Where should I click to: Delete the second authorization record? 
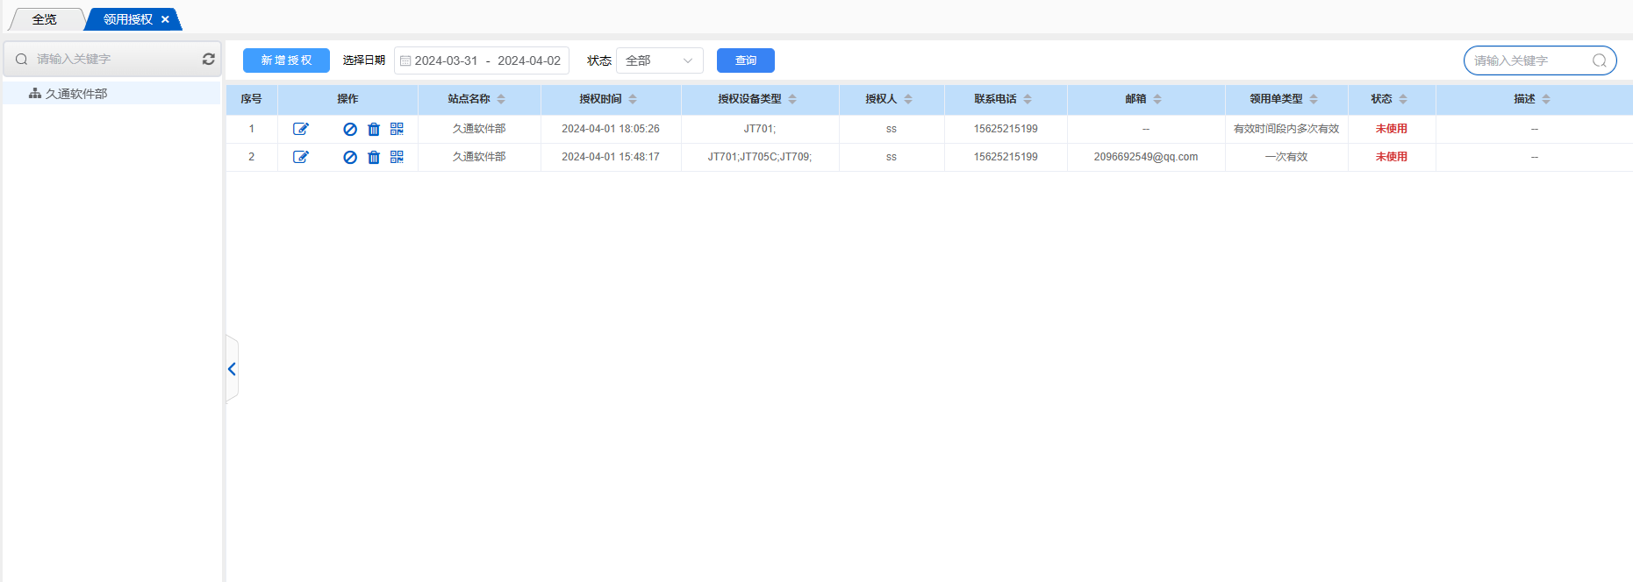tap(374, 157)
